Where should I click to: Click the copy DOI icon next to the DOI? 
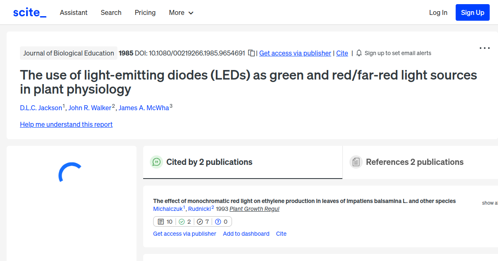pyautogui.click(x=251, y=54)
